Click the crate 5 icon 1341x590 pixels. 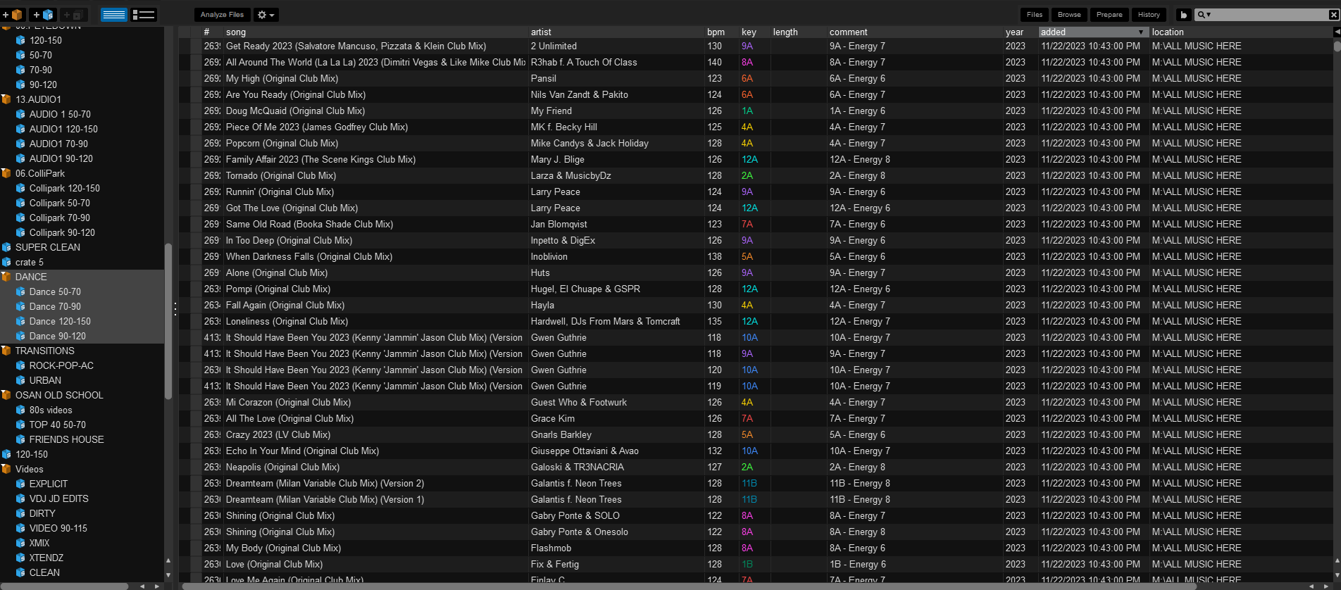(6, 262)
